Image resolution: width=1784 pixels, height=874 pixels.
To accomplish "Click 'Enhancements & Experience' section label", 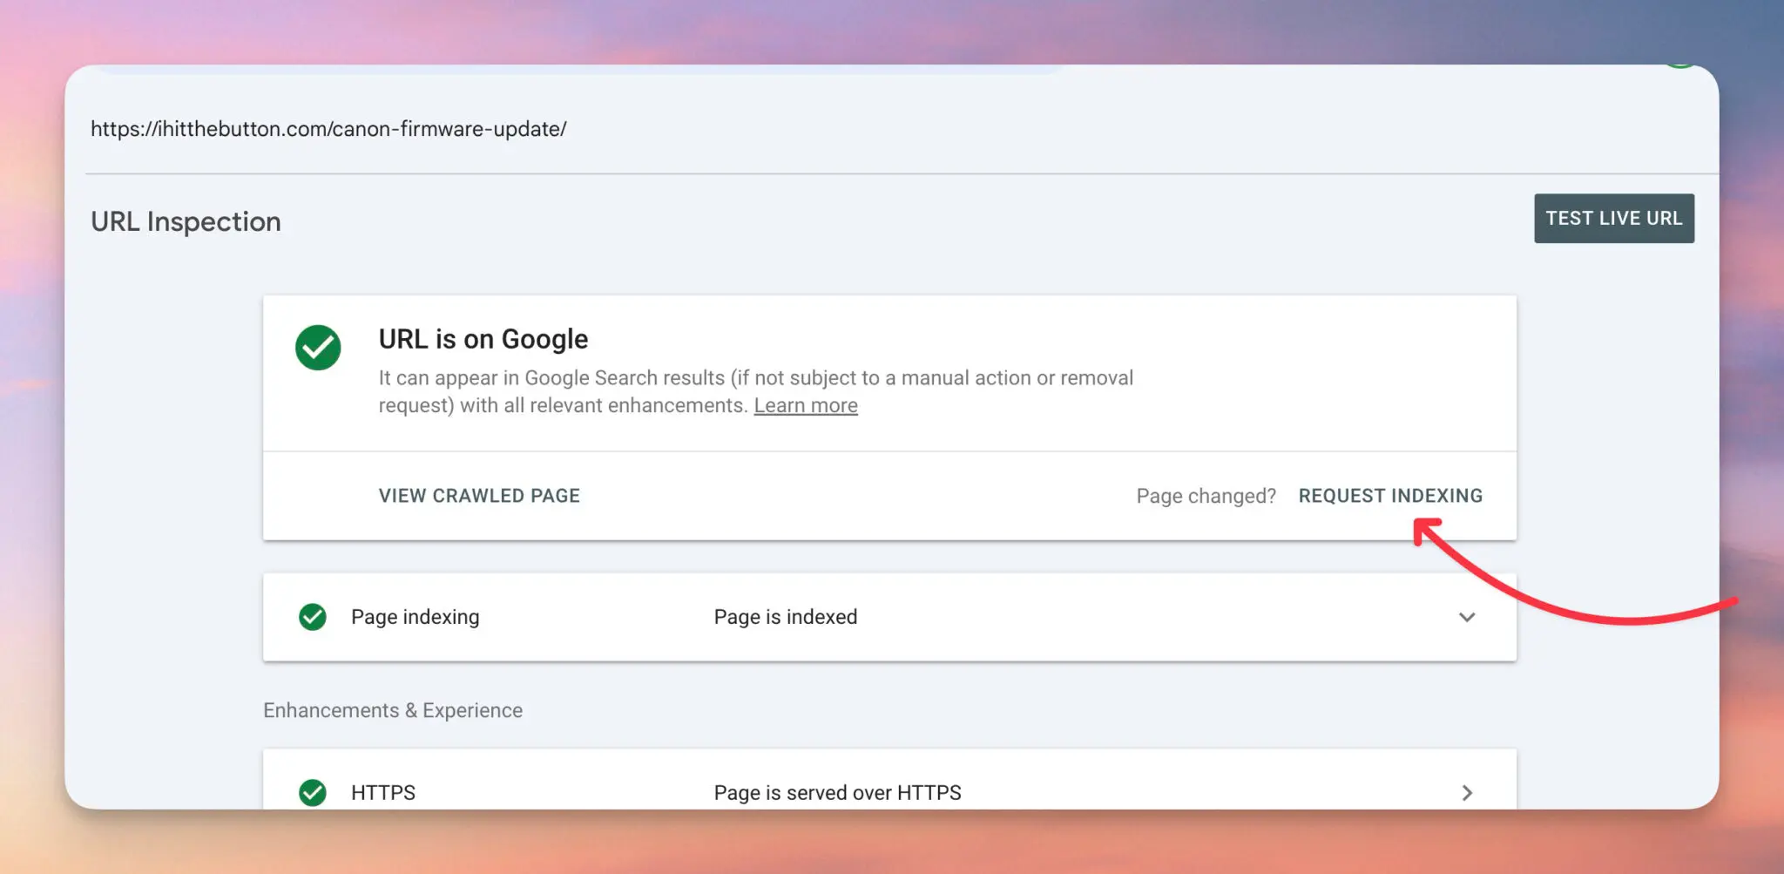I will tap(393, 710).
